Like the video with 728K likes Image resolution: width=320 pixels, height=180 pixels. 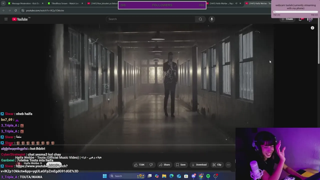(139, 165)
